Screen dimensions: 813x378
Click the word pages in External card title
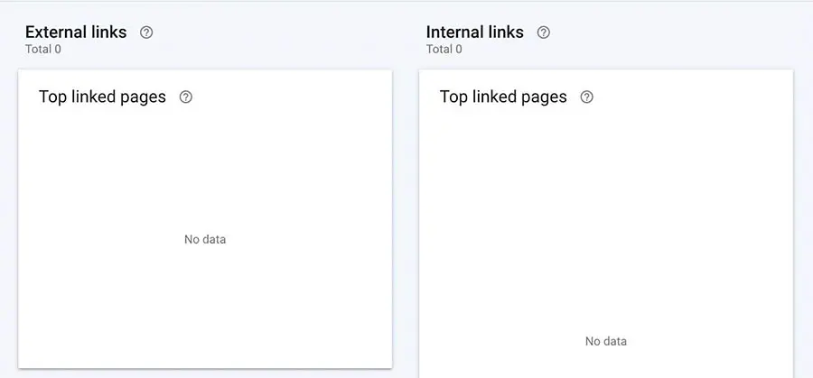pos(145,97)
